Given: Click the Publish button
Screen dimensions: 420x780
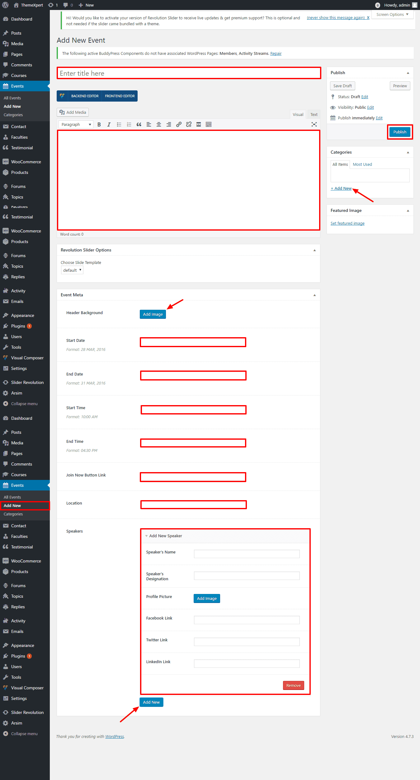Looking at the screenshot, I should coord(400,132).
